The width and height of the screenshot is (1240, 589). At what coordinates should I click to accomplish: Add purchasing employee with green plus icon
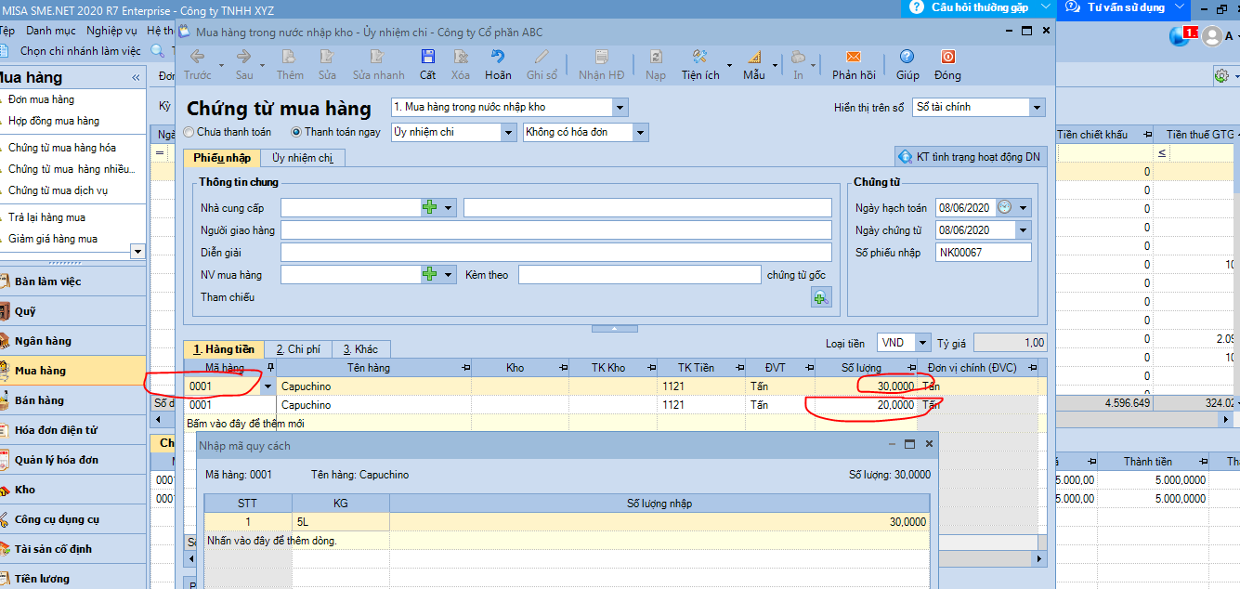429,274
